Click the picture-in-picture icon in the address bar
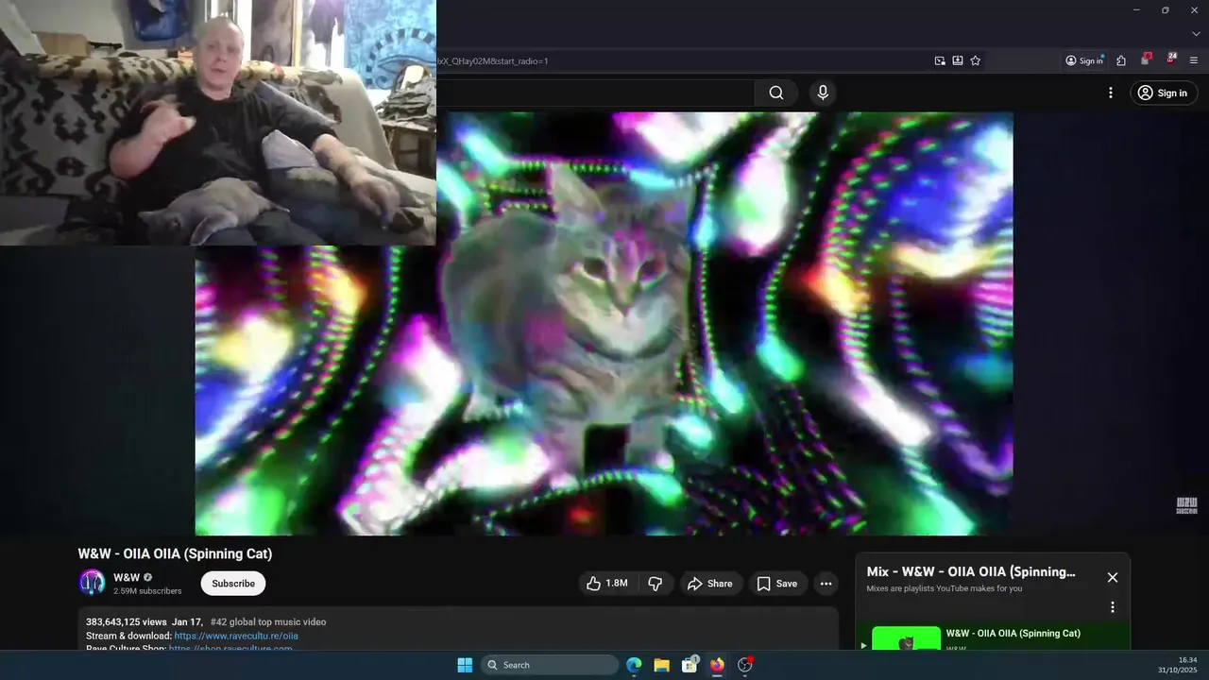The width and height of the screenshot is (1209, 680). click(940, 60)
